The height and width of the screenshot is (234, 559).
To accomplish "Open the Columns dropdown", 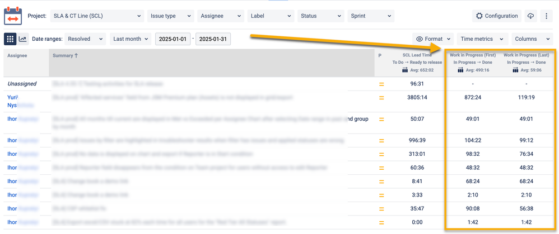I will (x=532, y=39).
